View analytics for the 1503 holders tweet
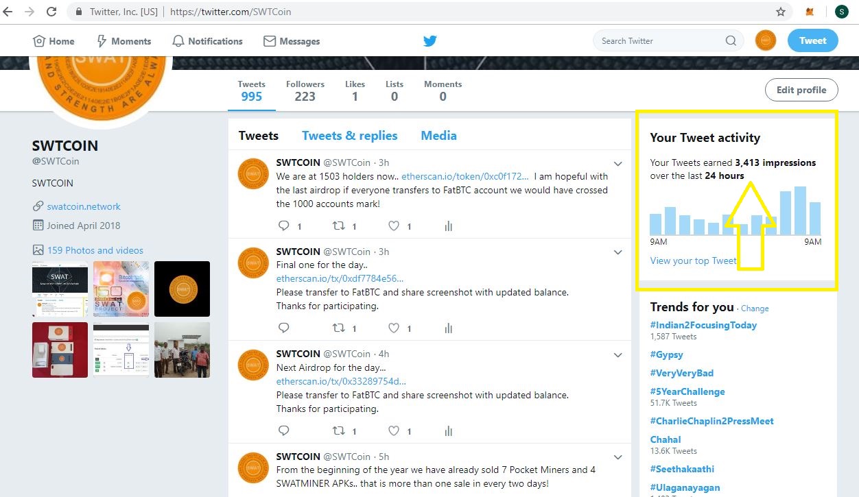 (x=449, y=226)
